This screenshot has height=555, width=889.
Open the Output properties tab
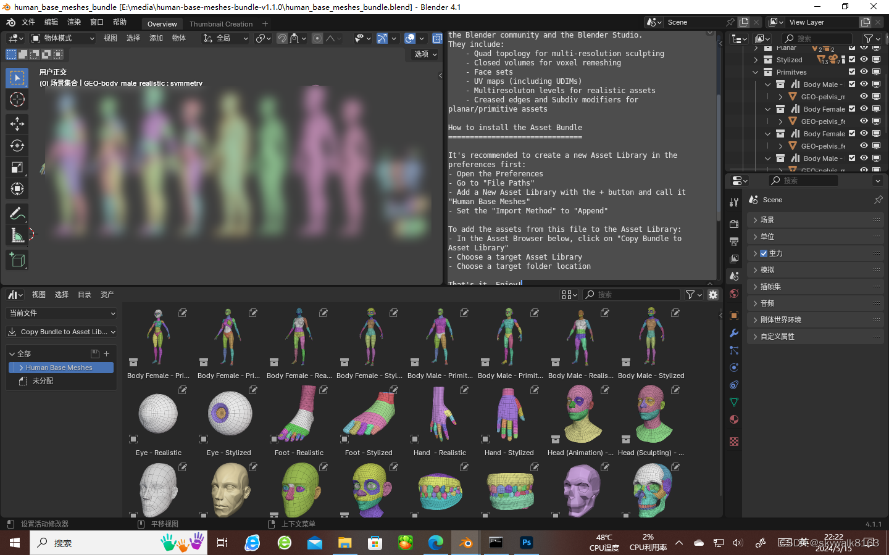(734, 242)
